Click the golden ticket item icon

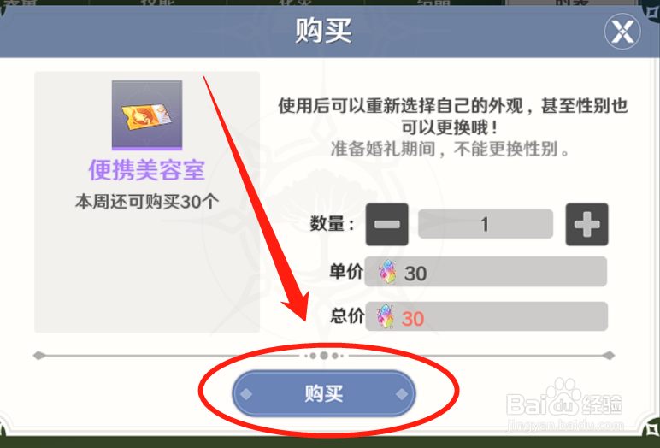point(147,115)
